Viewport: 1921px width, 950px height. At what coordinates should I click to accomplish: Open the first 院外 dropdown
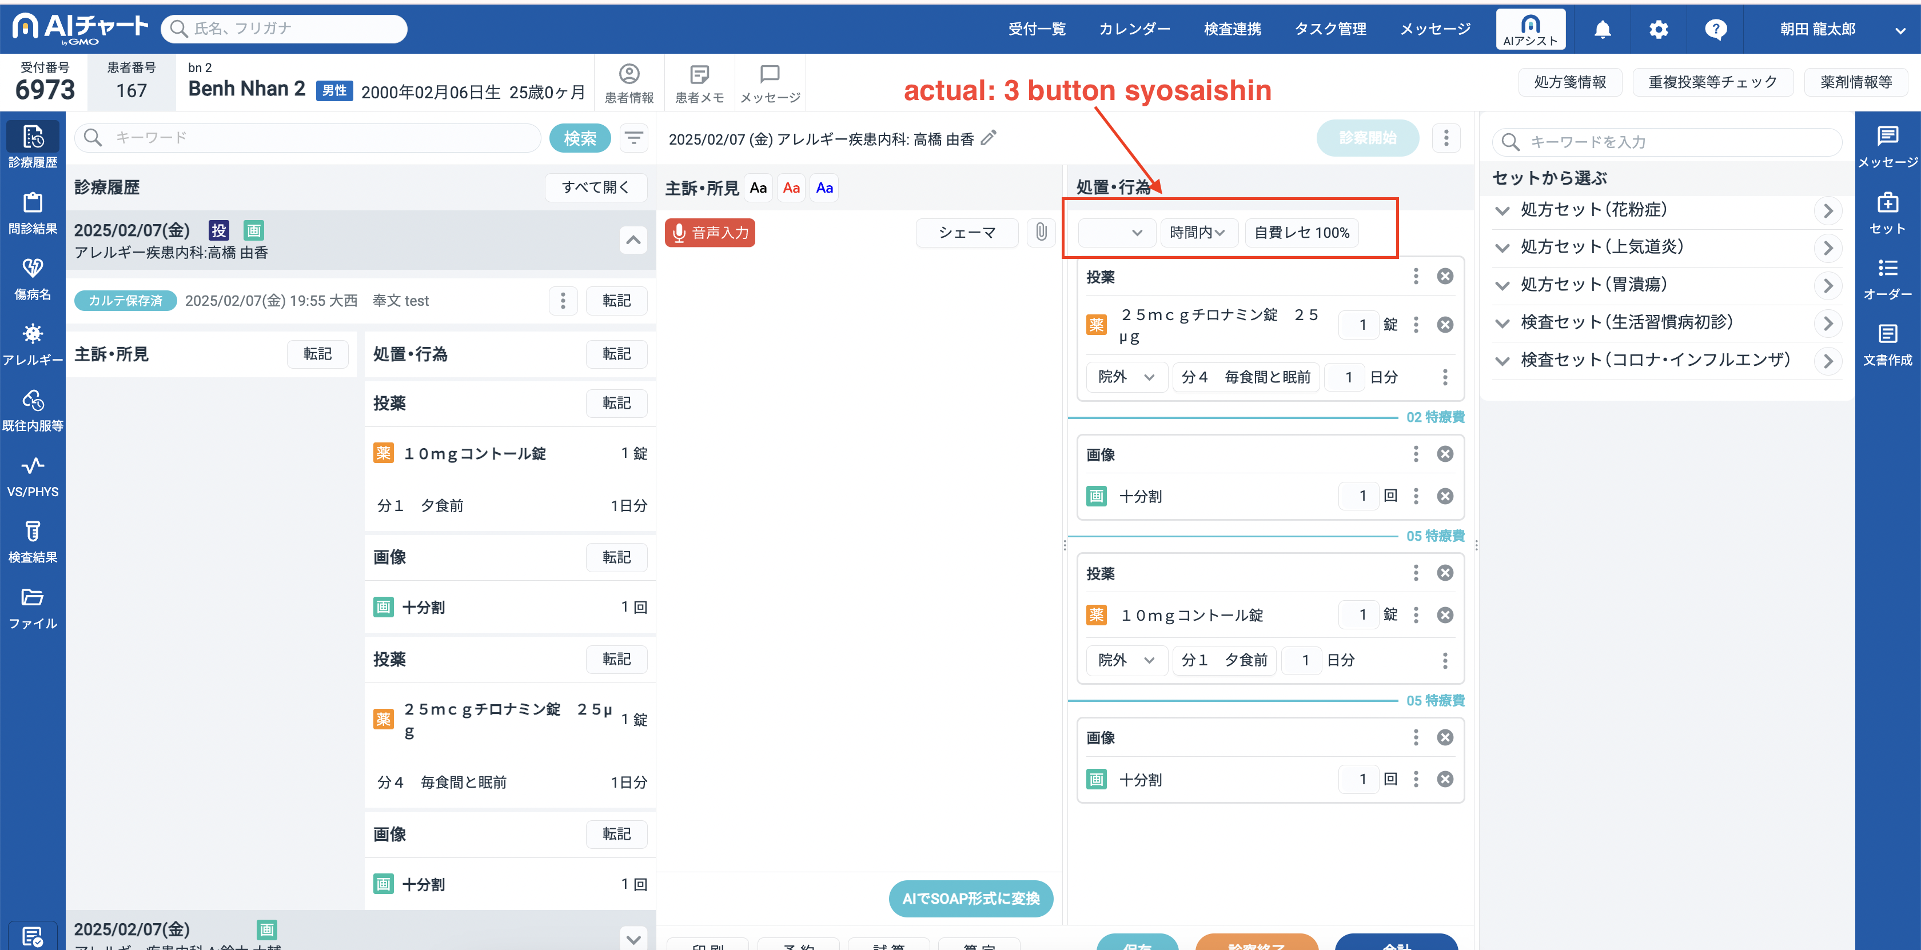pos(1125,377)
